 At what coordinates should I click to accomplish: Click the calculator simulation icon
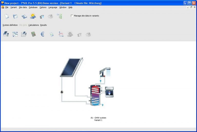[x=34, y=34]
